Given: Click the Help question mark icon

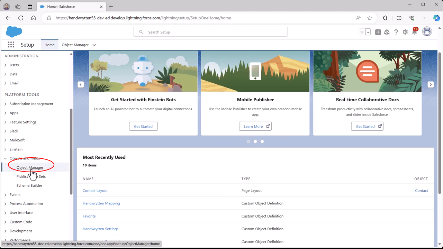Looking at the screenshot, I should [396, 32].
